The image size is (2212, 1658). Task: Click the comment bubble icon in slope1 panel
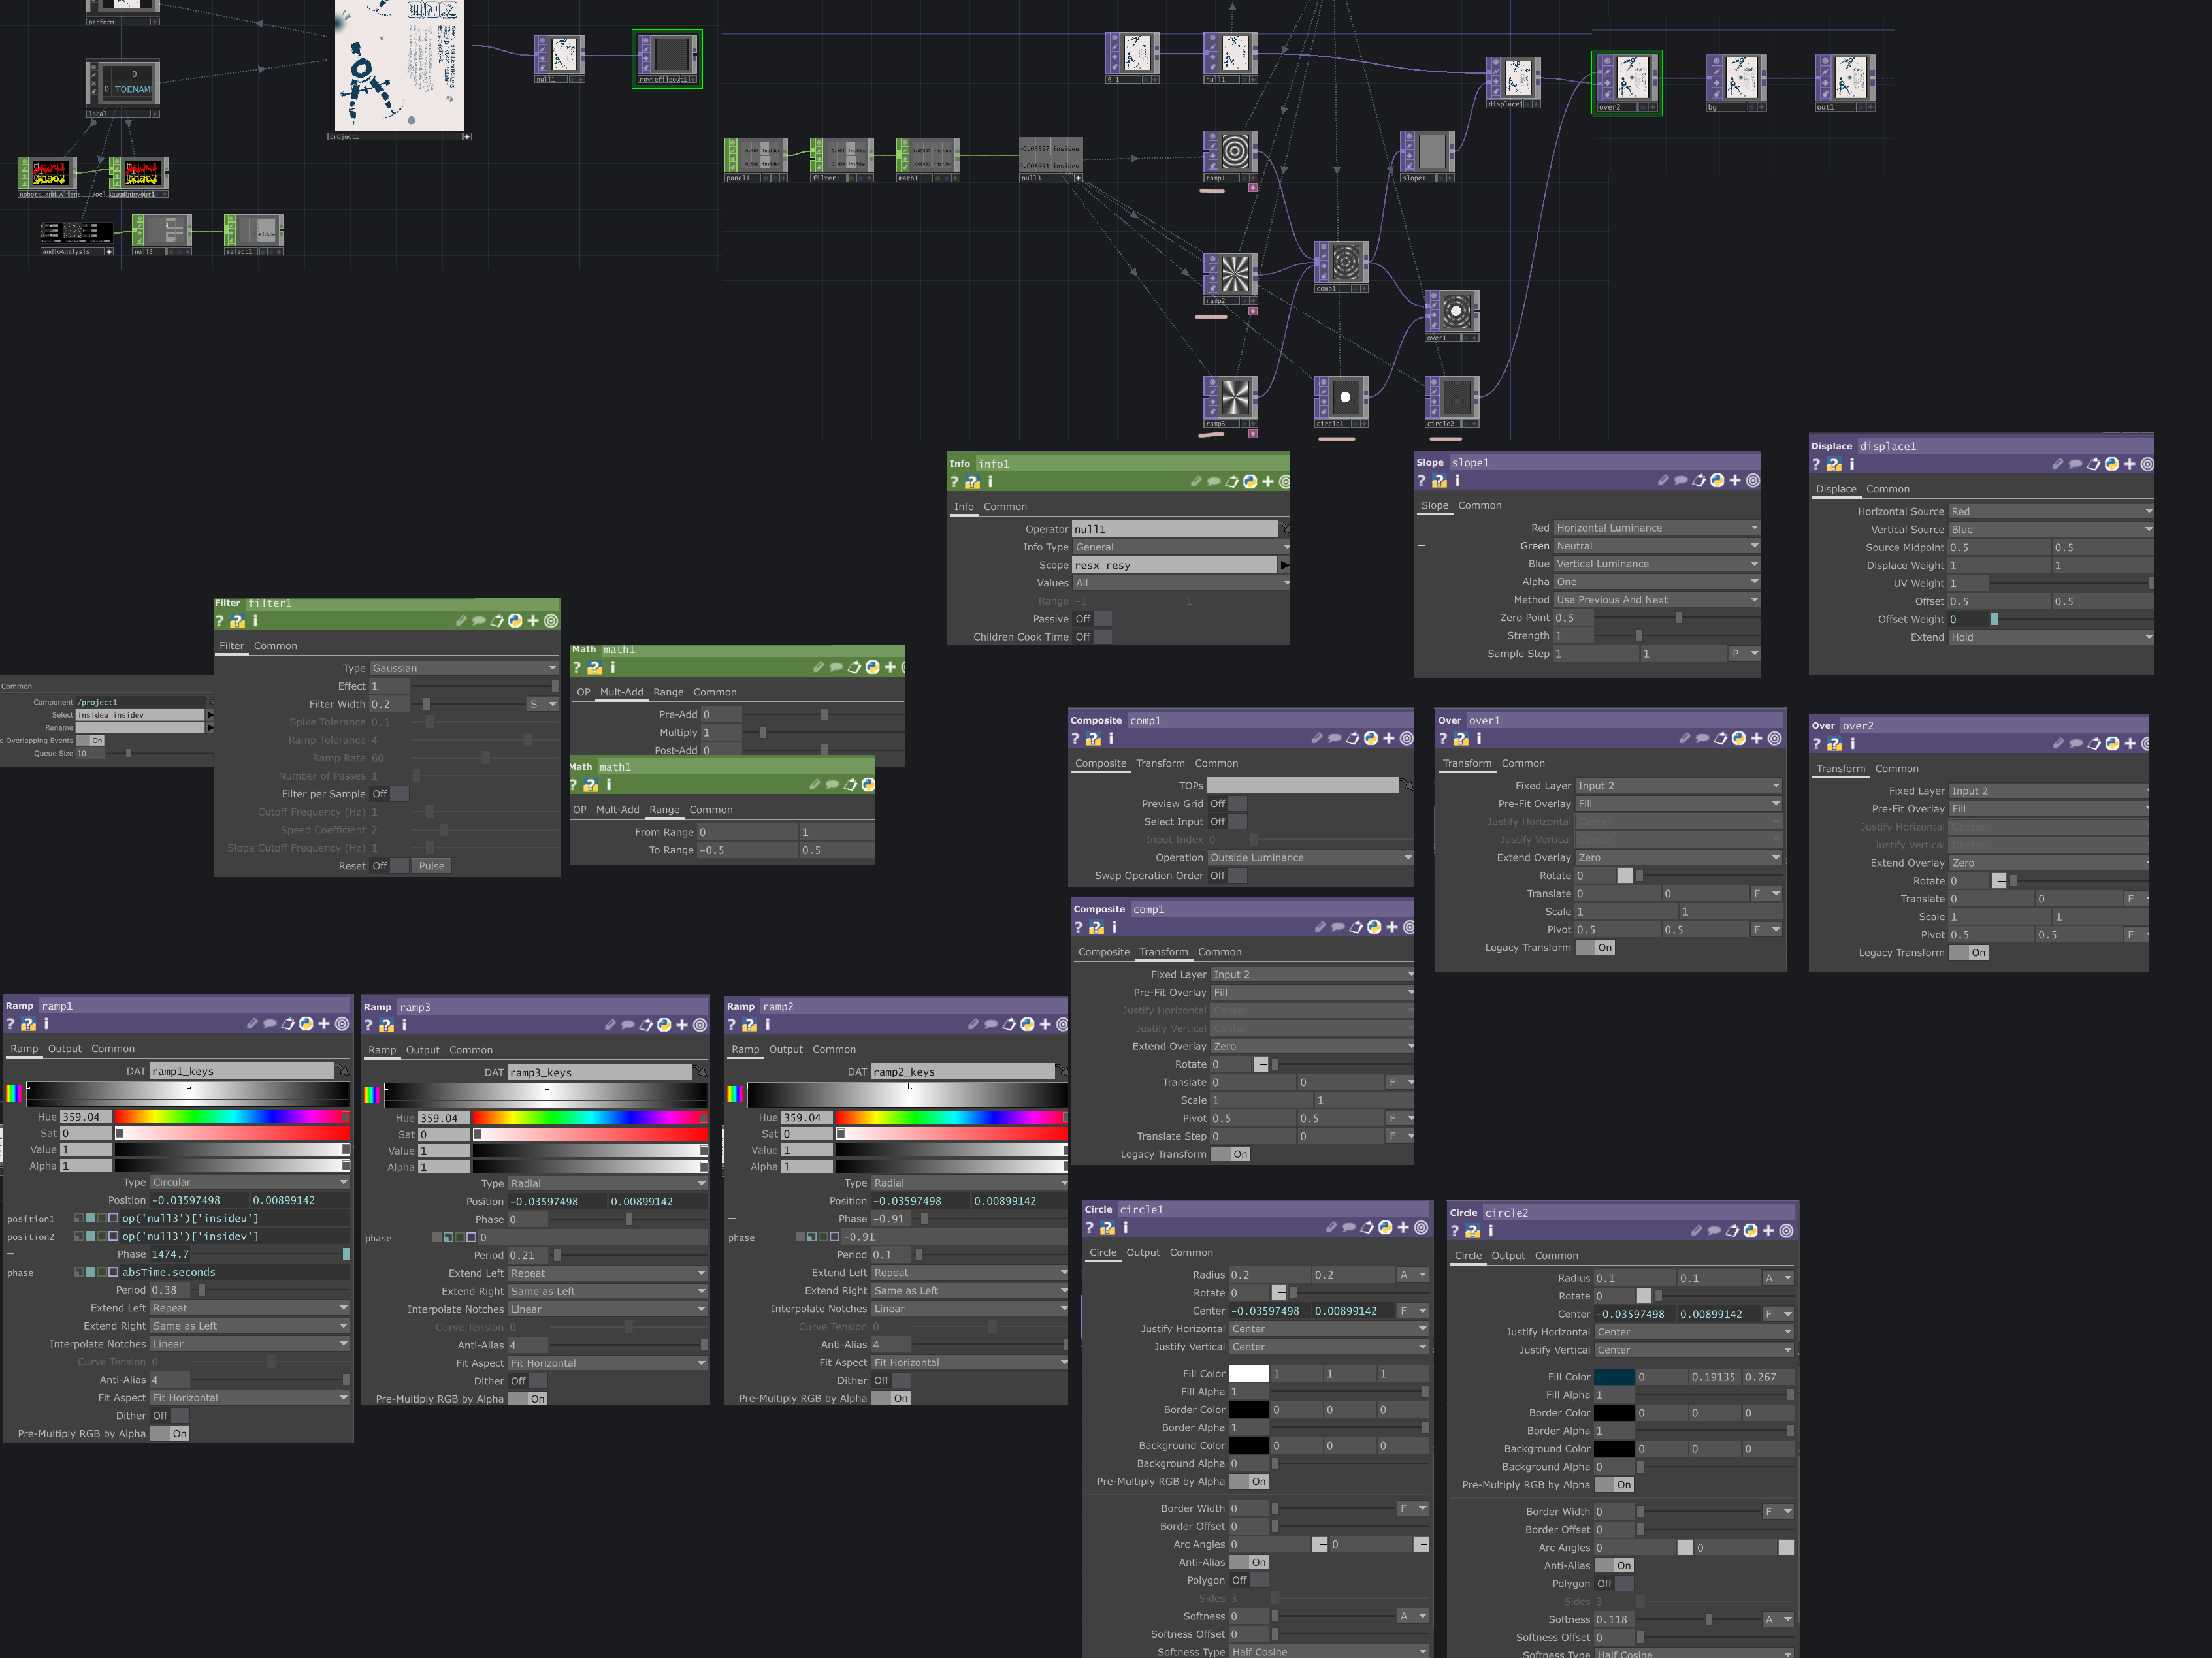pos(1681,481)
